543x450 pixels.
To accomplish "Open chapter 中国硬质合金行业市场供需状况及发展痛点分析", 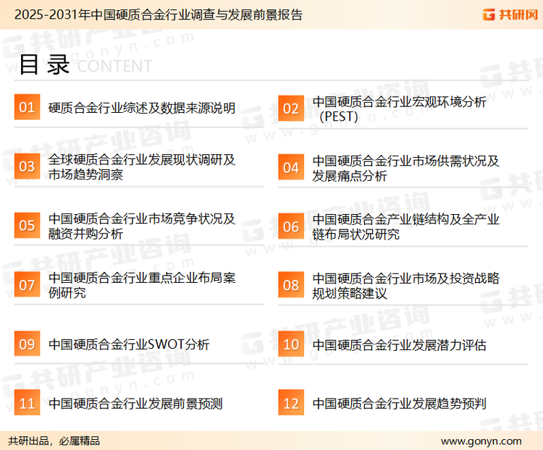I will point(406,169).
